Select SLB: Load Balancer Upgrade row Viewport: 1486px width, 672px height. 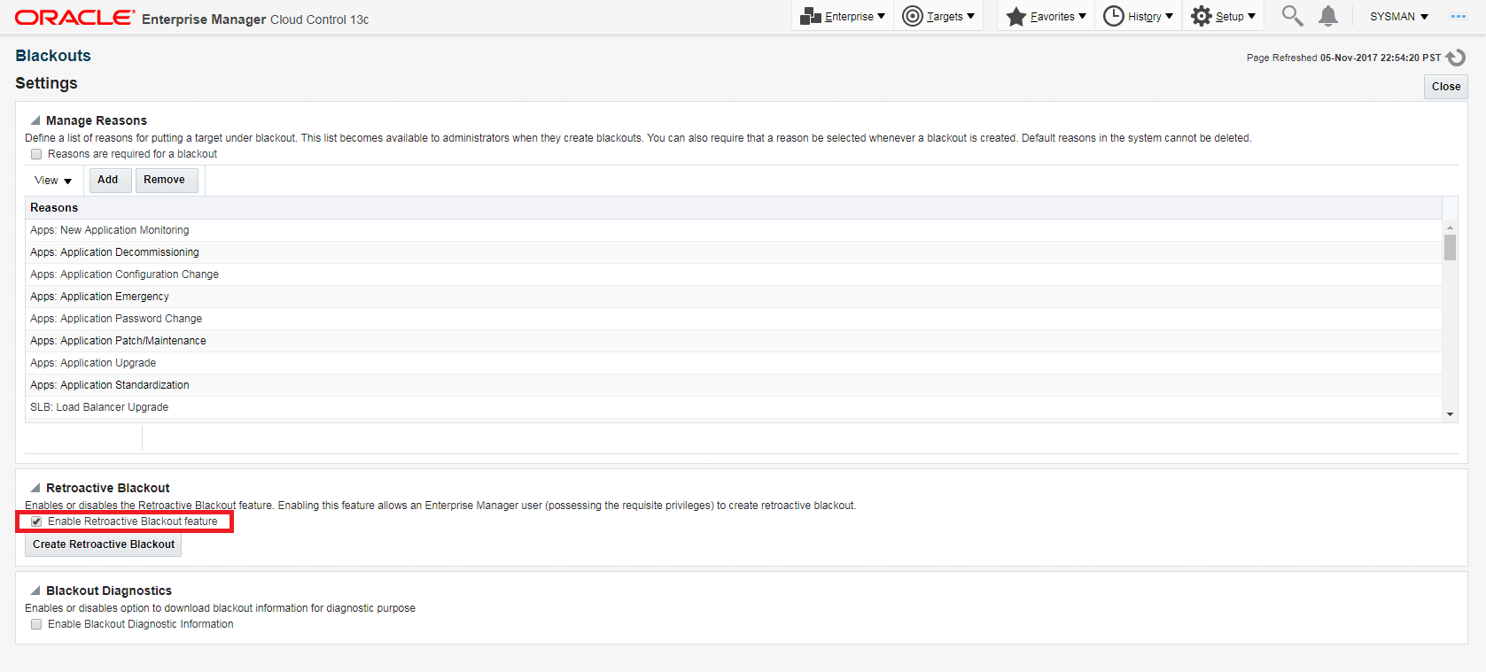[734, 407]
